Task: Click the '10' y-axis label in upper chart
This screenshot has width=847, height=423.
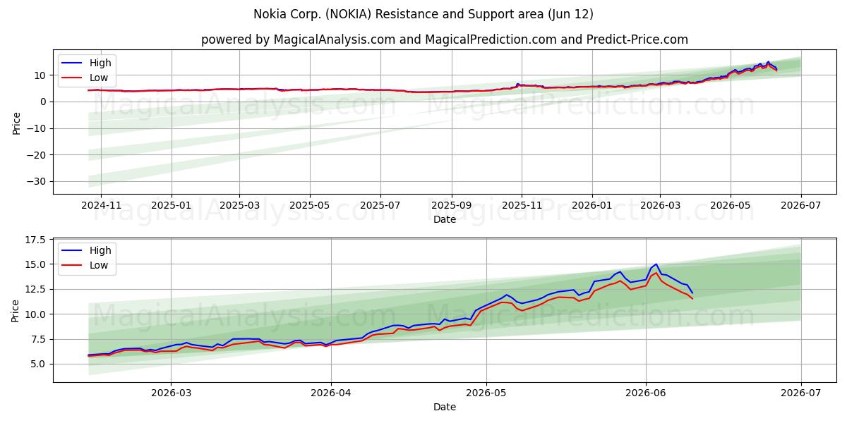Action: click(x=42, y=75)
